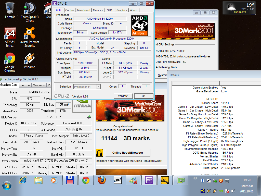This screenshot has height=196, width=261.
Task: Open Internet Explorer from the taskbar
Action: (23, 180)
